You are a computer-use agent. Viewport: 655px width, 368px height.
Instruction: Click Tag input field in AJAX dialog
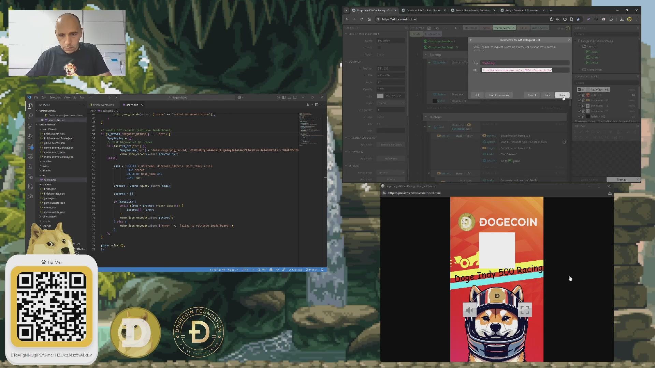click(x=525, y=63)
